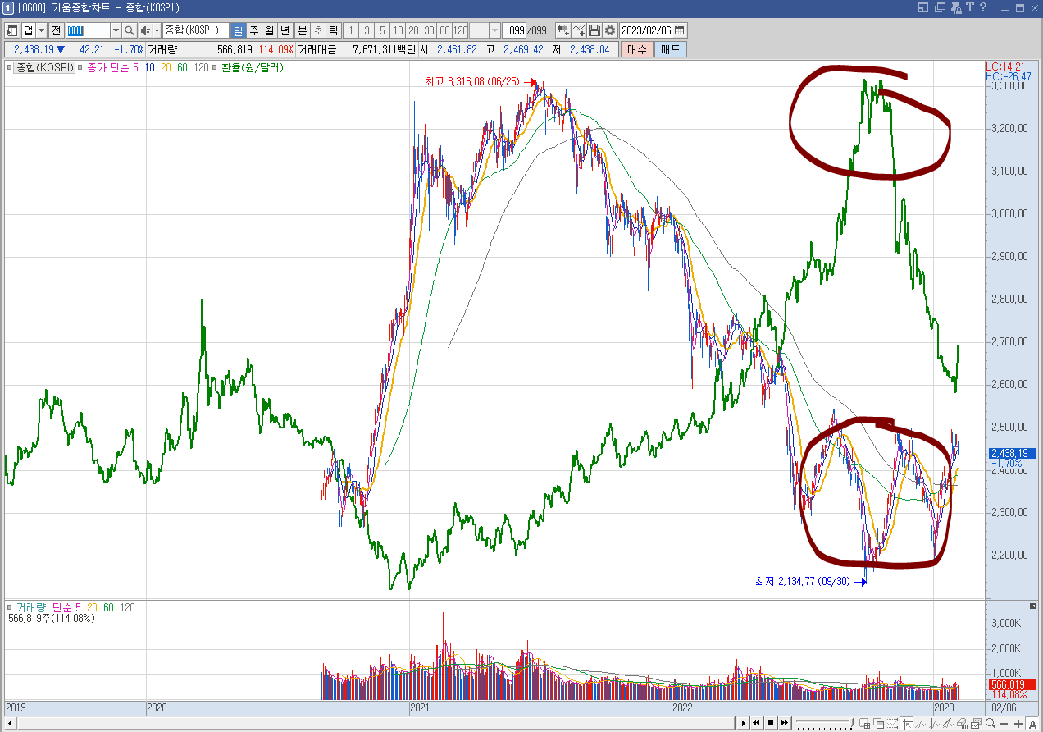Open the custom interval combo box dropdown

tap(494, 30)
